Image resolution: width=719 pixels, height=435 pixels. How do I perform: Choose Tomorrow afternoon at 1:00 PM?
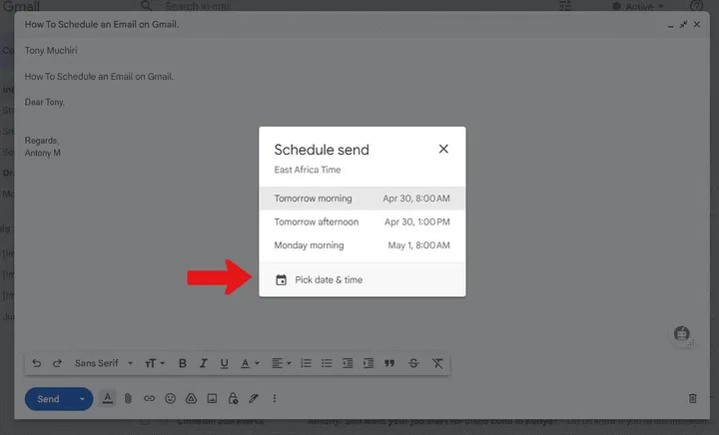pos(361,221)
